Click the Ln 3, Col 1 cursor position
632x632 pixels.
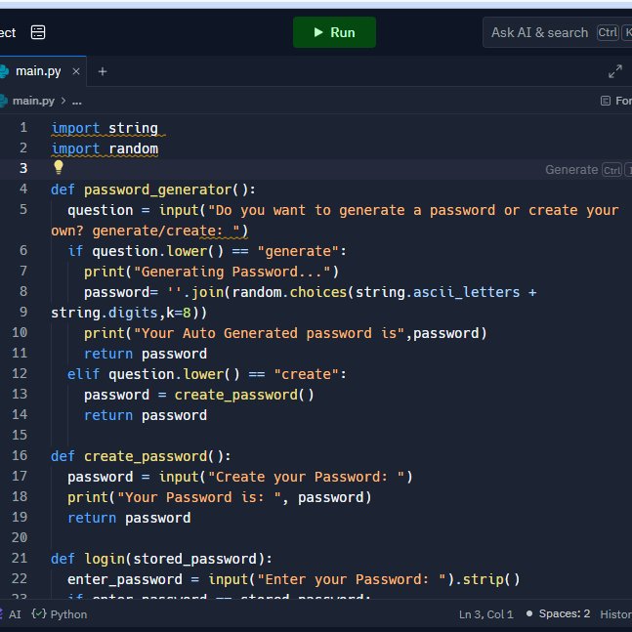[485, 614]
